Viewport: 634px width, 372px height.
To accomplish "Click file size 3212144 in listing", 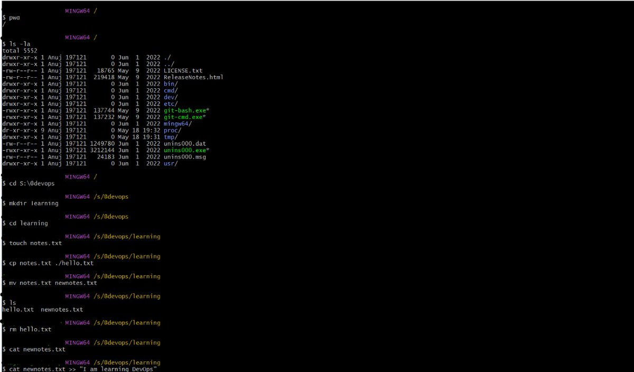I will pyautogui.click(x=103, y=150).
